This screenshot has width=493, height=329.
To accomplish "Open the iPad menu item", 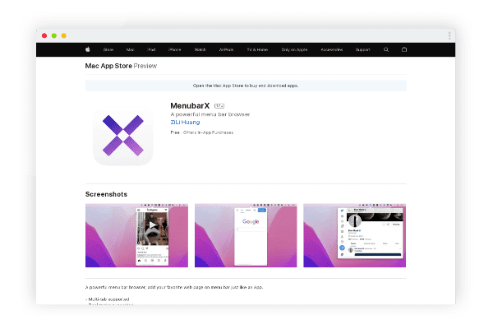I will click(x=151, y=49).
